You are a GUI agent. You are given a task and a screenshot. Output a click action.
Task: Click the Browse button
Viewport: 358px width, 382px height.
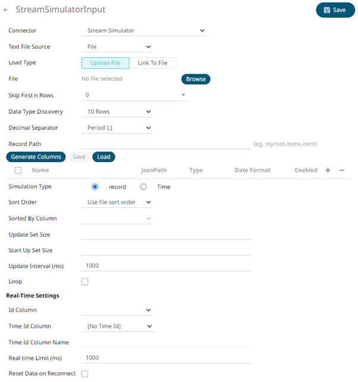(x=195, y=79)
